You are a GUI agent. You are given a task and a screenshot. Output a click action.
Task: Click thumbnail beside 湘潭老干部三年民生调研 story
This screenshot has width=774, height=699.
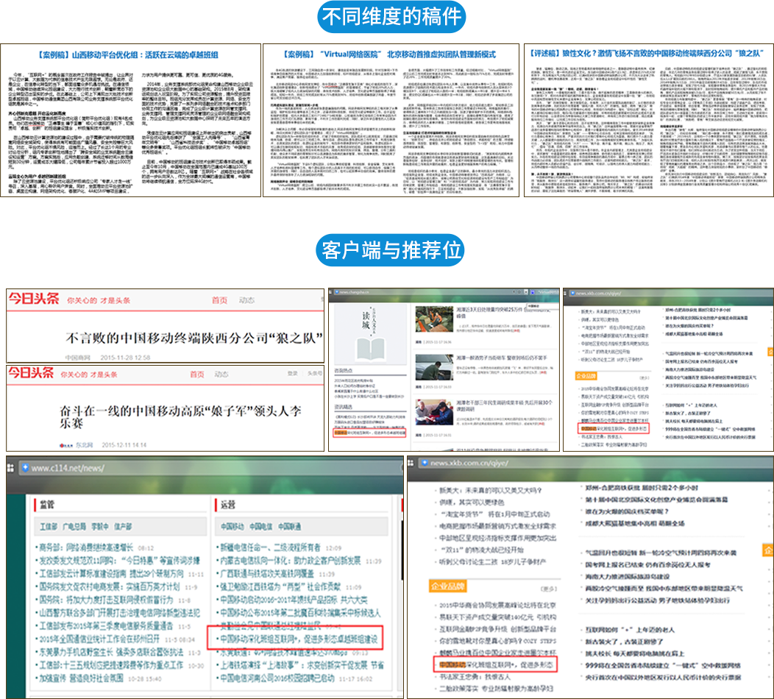(x=434, y=414)
